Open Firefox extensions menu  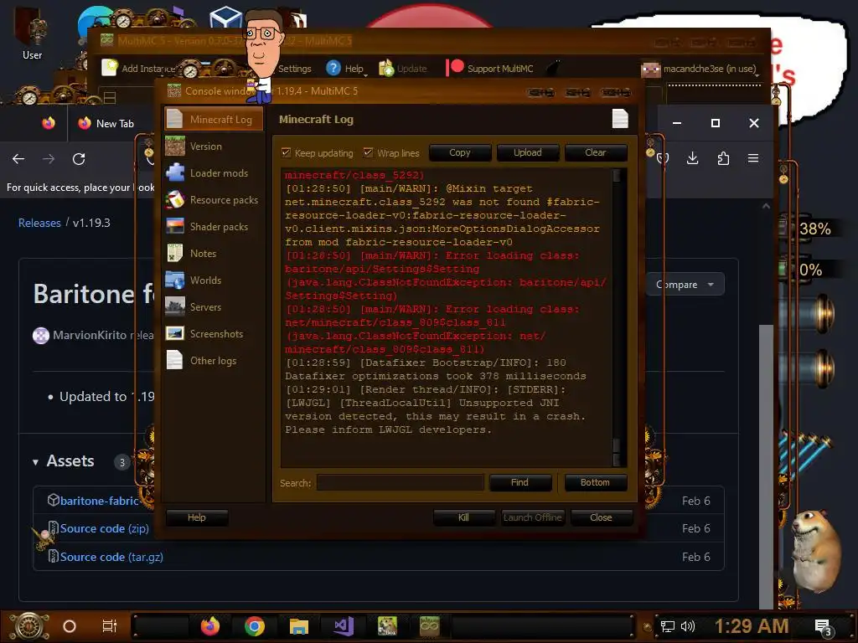point(723,158)
